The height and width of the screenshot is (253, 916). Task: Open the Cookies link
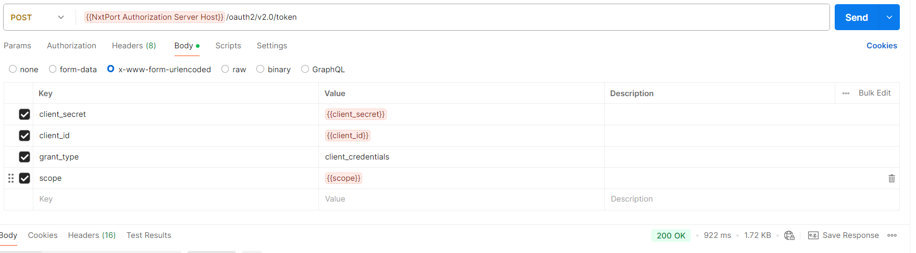point(882,46)
